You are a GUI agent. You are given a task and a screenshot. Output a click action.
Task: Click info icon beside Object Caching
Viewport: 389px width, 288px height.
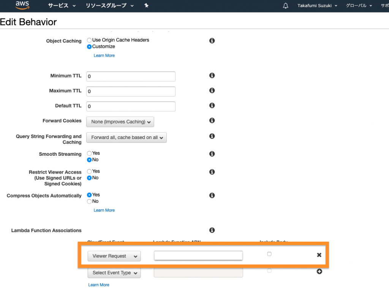click(x=212, y=41)
